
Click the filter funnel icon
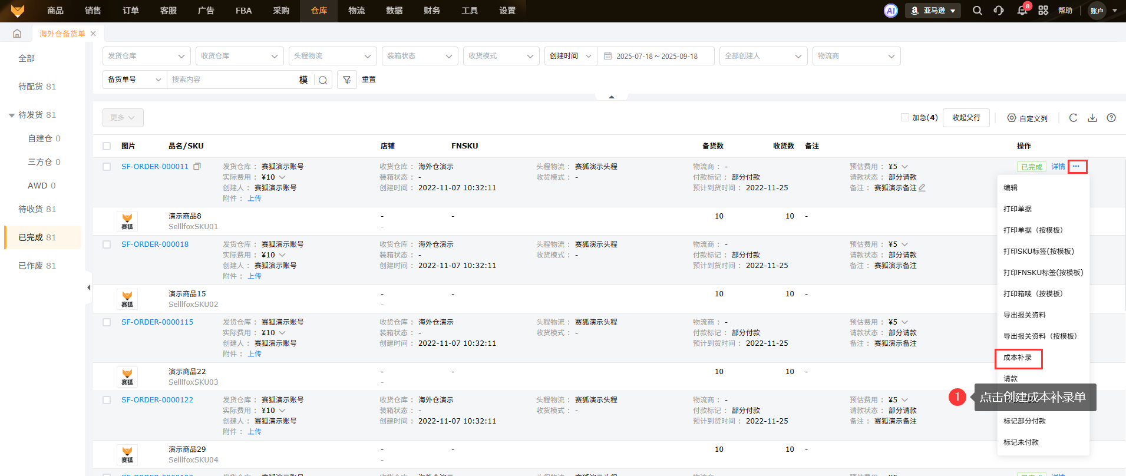tap(347, 80)
